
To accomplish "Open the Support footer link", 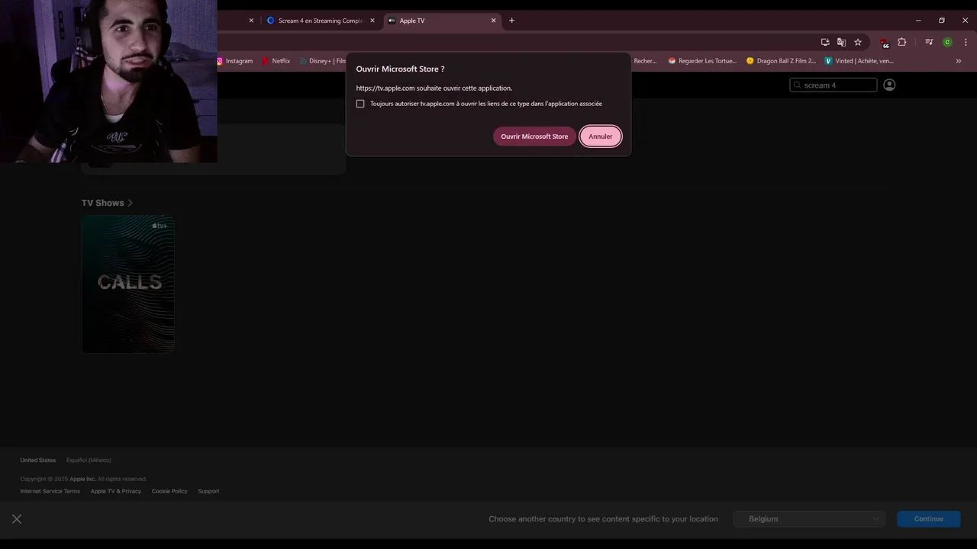I will click(x=208, y=491).
